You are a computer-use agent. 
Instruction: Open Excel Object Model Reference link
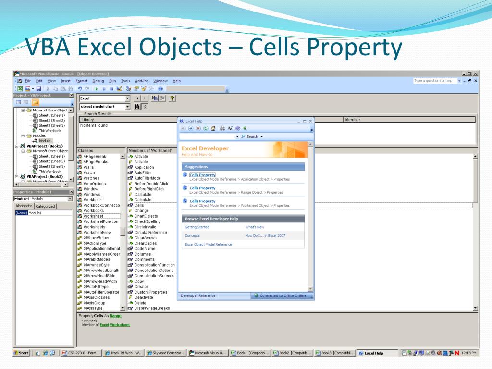[x=209, y=244]
